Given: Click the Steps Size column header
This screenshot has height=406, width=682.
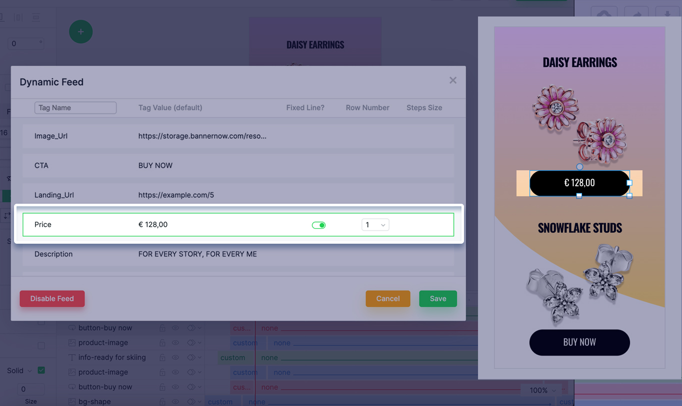Looking at the screenshot, I should pos(424,108).
